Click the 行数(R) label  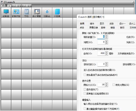130,37
